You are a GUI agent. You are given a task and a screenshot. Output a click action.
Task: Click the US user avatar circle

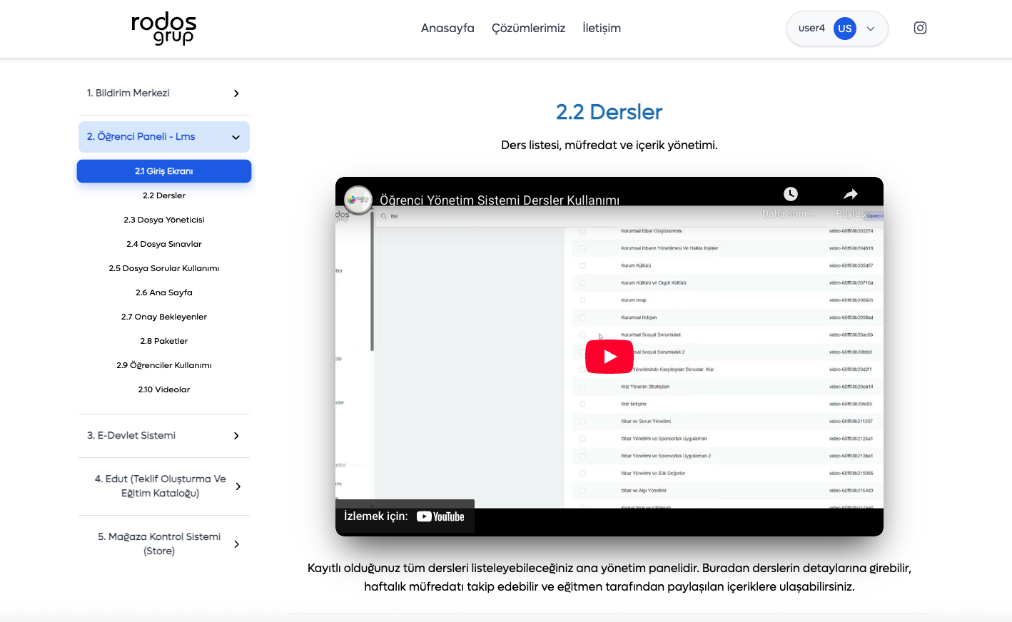point(844,29)
